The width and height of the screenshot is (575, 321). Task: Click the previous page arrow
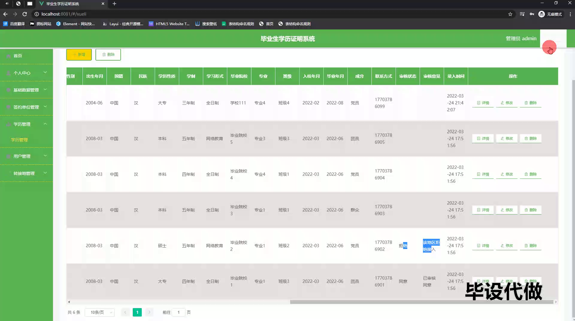tap(125, 312)
